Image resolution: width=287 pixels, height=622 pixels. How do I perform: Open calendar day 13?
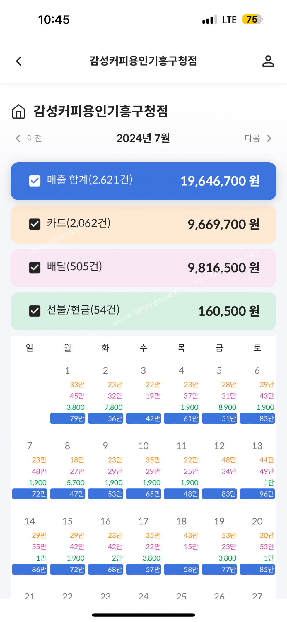point(257,446)
